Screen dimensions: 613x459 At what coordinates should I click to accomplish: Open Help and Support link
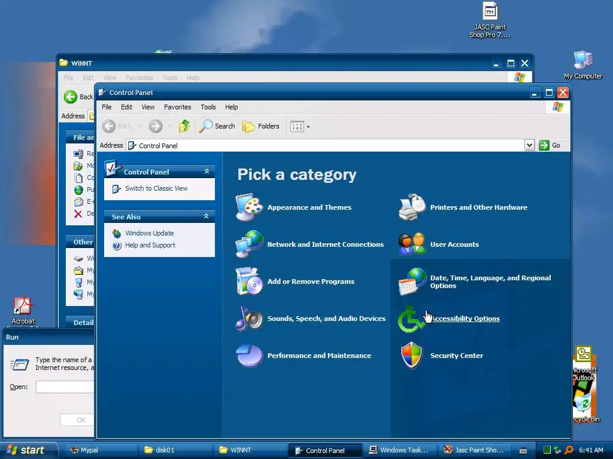pyautogui.click(x=150, y=245)
